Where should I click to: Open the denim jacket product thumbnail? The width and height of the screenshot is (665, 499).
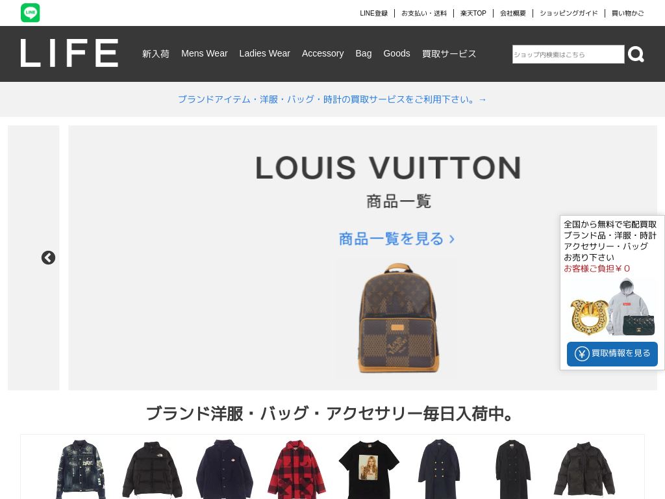click(81, 469)
